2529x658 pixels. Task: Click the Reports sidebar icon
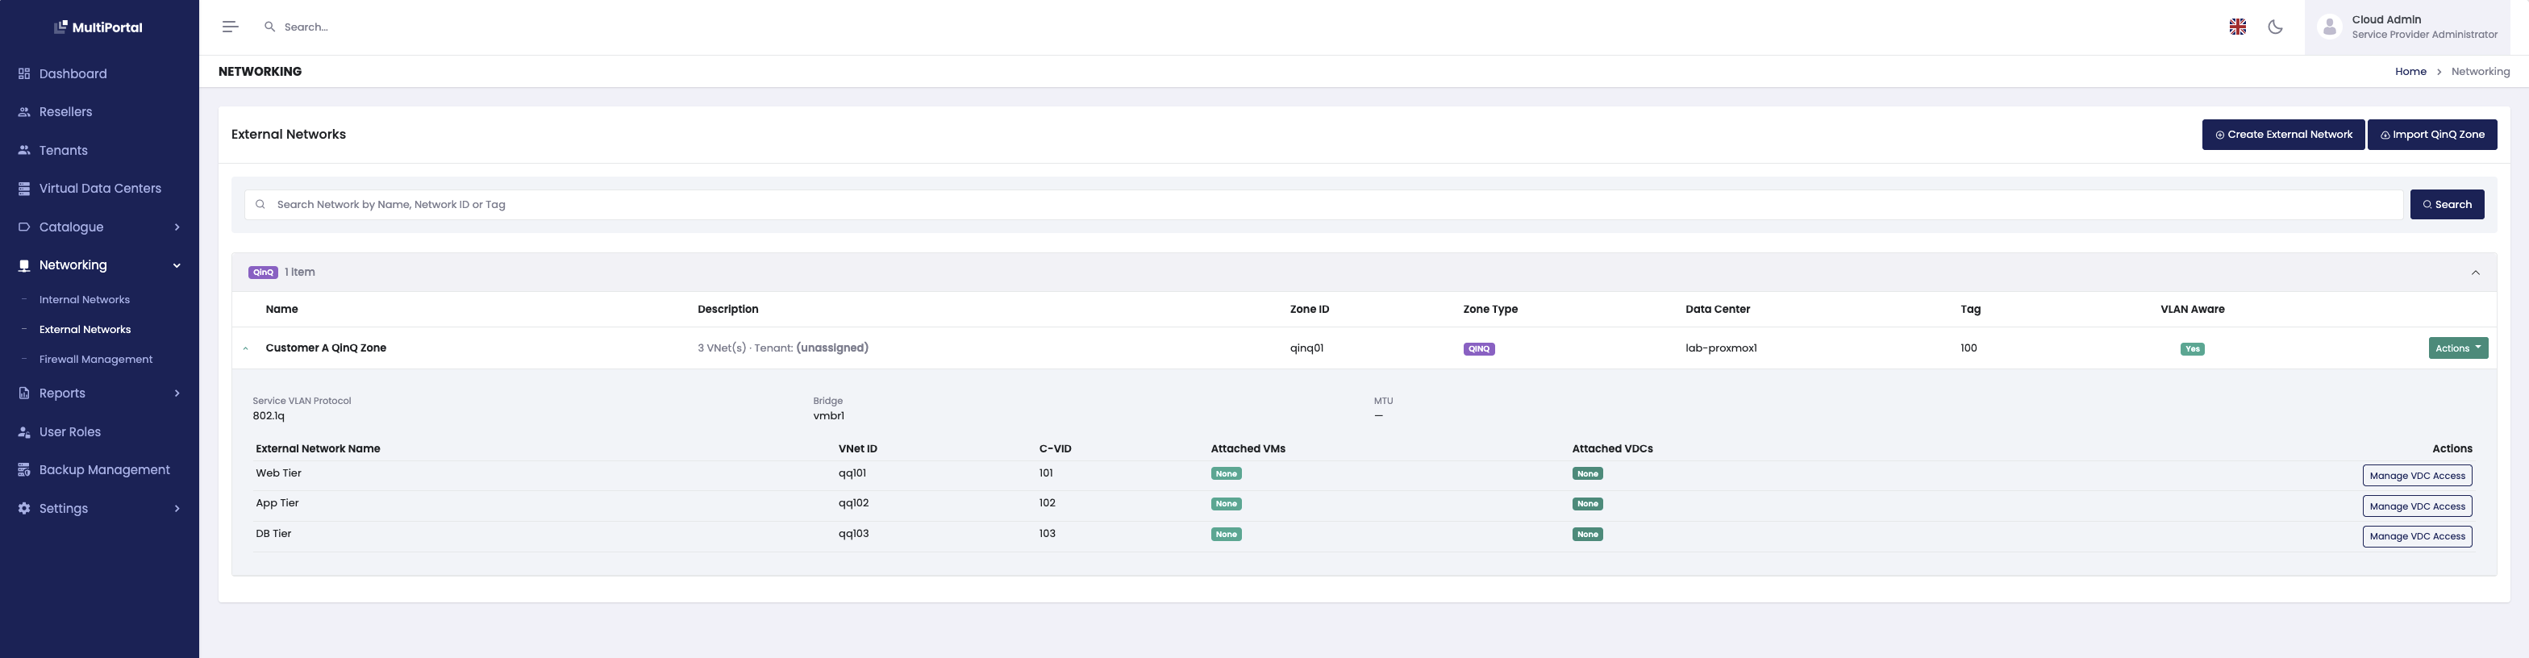click(x=24, y=393)
